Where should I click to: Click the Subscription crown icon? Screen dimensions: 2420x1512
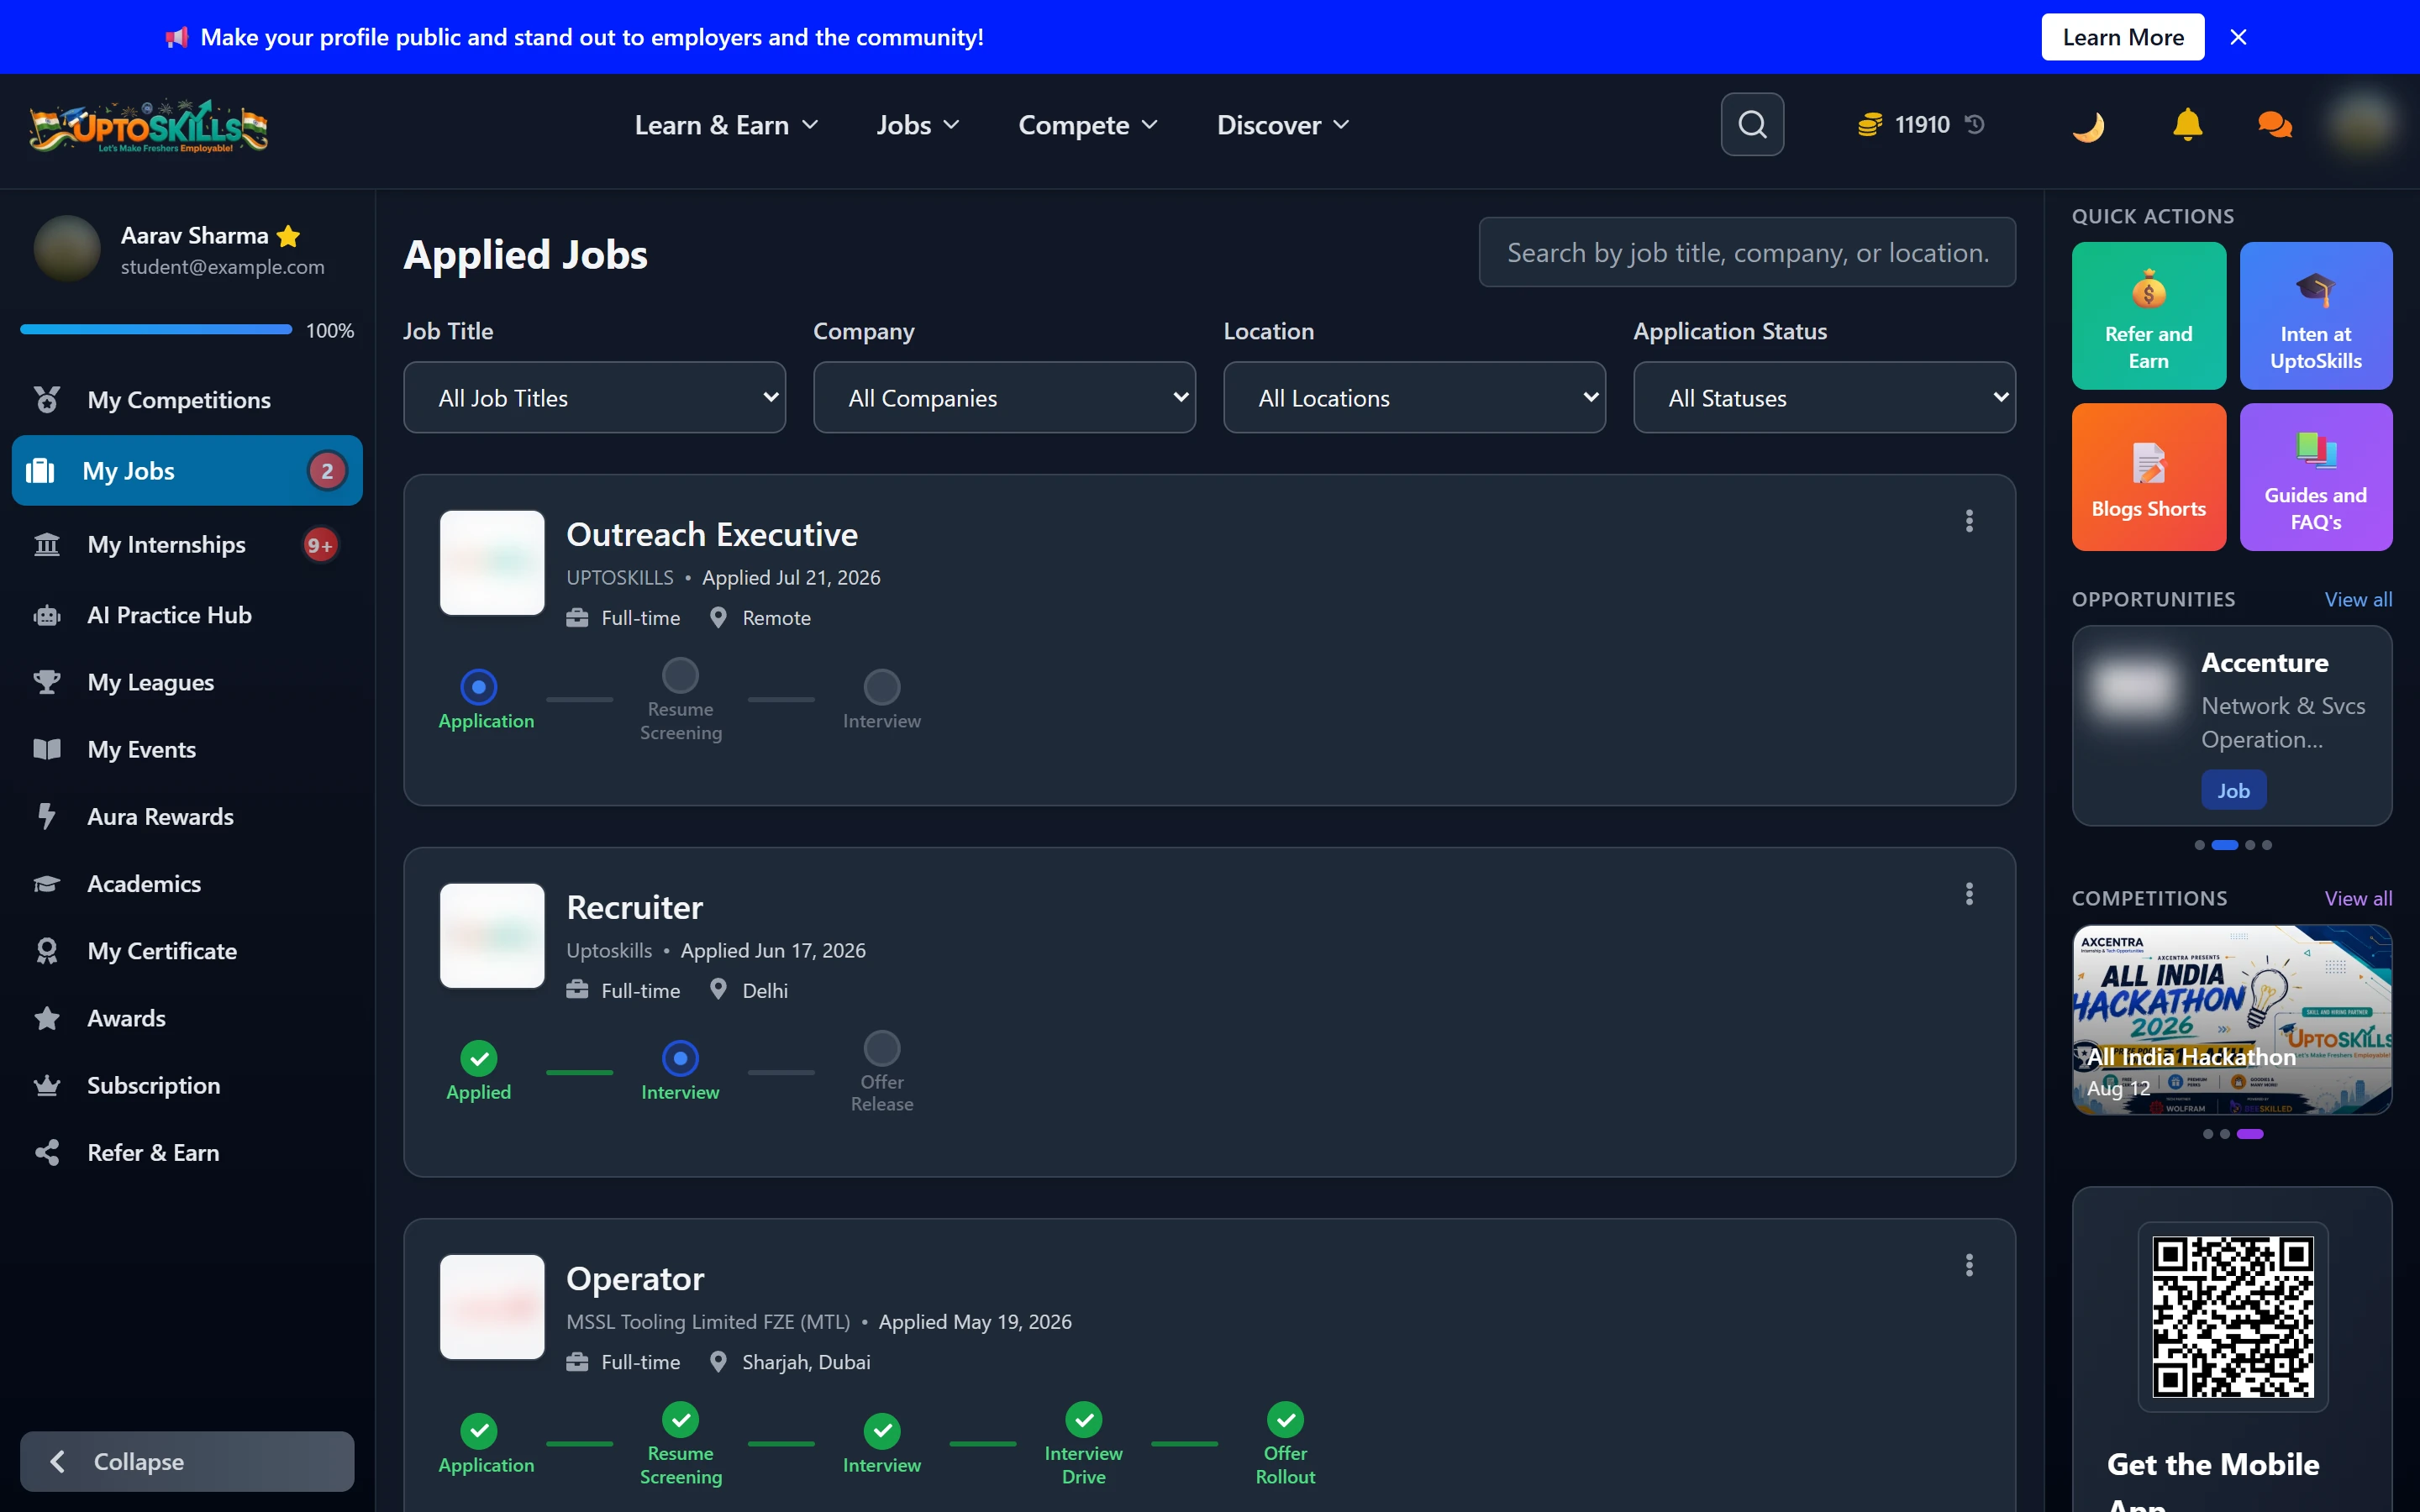pyautogui.click(x=46, y=1085)
